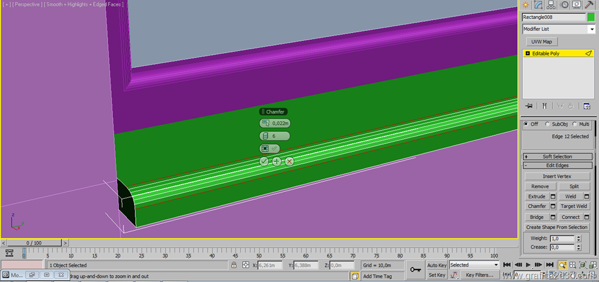
Task: Click Create Shape From Selection button
Action: point(557,227)
